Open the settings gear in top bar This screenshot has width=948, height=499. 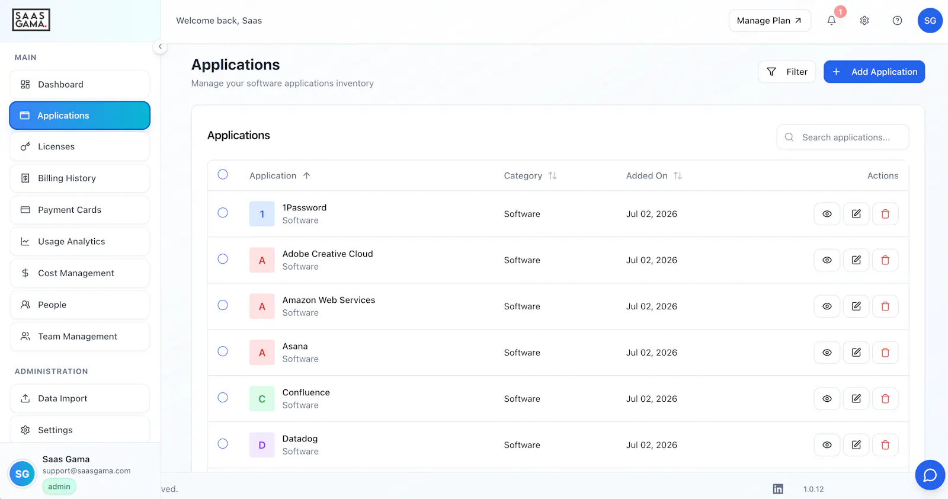click(864, 21)
